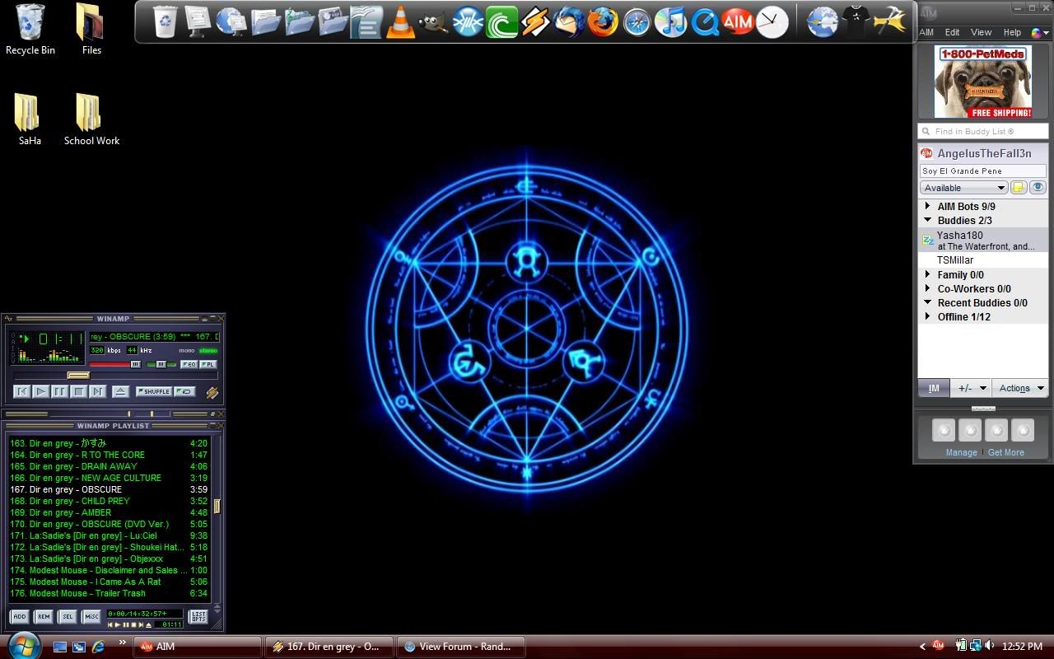Click LIST OPTS button in playlist

(198, 616)
